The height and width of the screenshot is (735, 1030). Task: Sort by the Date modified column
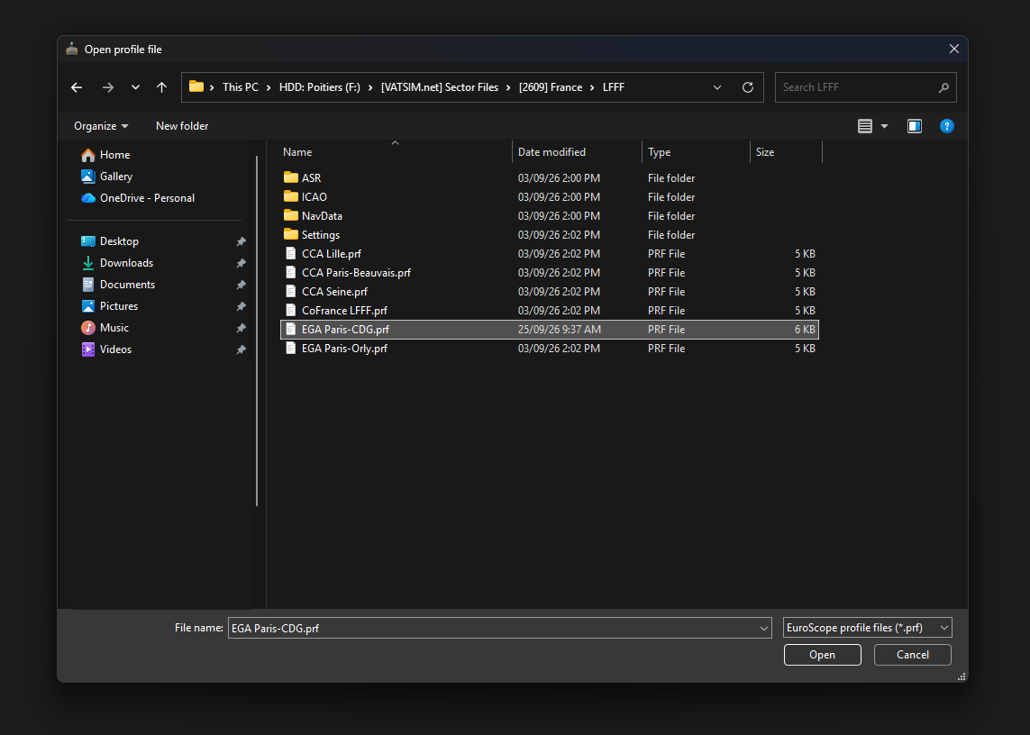click(577, 152)
